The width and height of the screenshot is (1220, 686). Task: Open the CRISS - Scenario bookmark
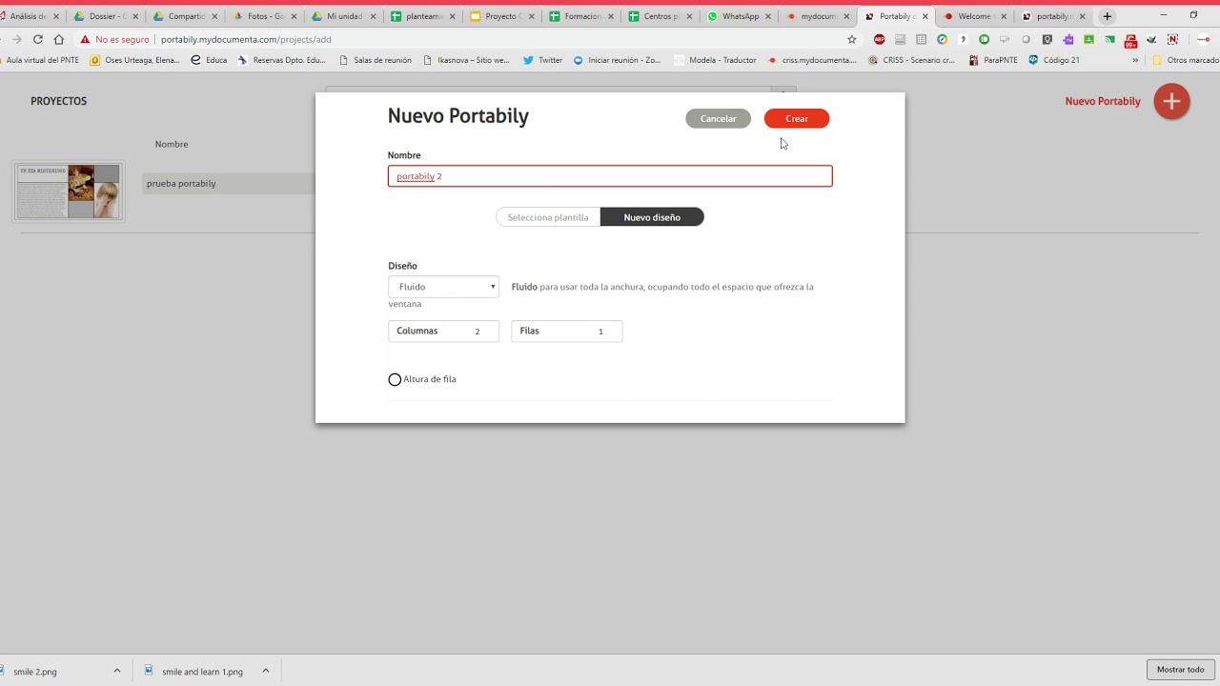pos(912,60)
